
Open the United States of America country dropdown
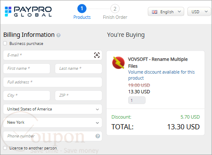(x=52, y=109)
